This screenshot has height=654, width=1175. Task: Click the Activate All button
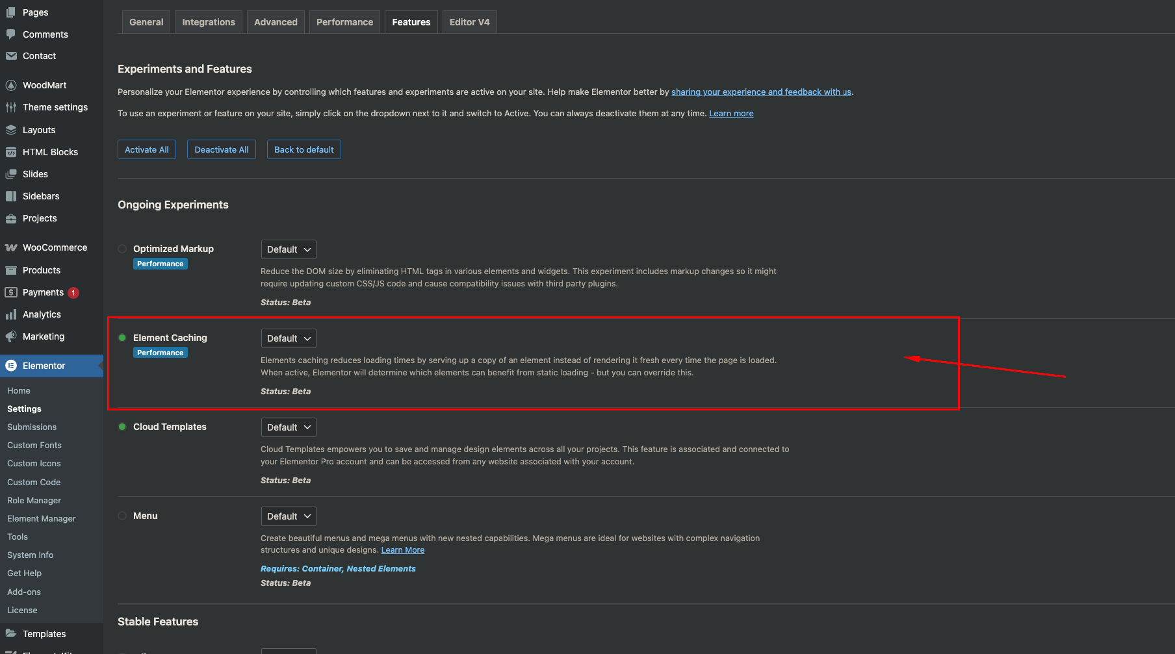[147, 149]
